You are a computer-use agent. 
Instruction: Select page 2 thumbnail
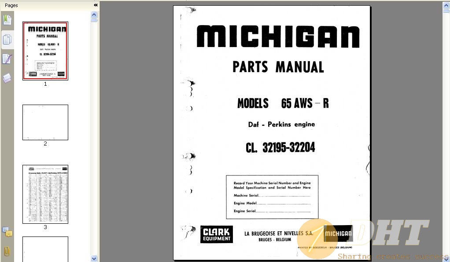point(45,122)
